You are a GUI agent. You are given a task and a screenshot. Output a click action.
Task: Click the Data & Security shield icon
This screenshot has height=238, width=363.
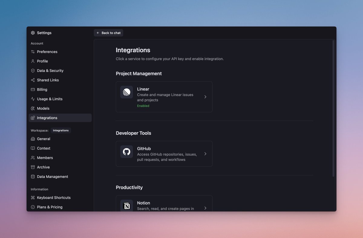click(33, 71)
